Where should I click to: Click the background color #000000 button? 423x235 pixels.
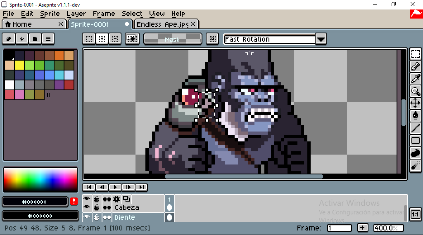(x=40, y=216)
